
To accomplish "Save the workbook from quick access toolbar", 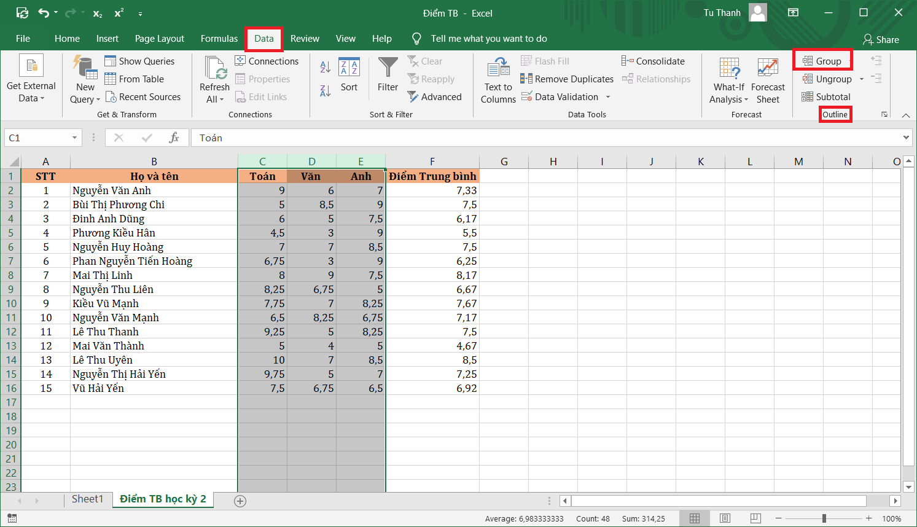I will tap(22, 13).
